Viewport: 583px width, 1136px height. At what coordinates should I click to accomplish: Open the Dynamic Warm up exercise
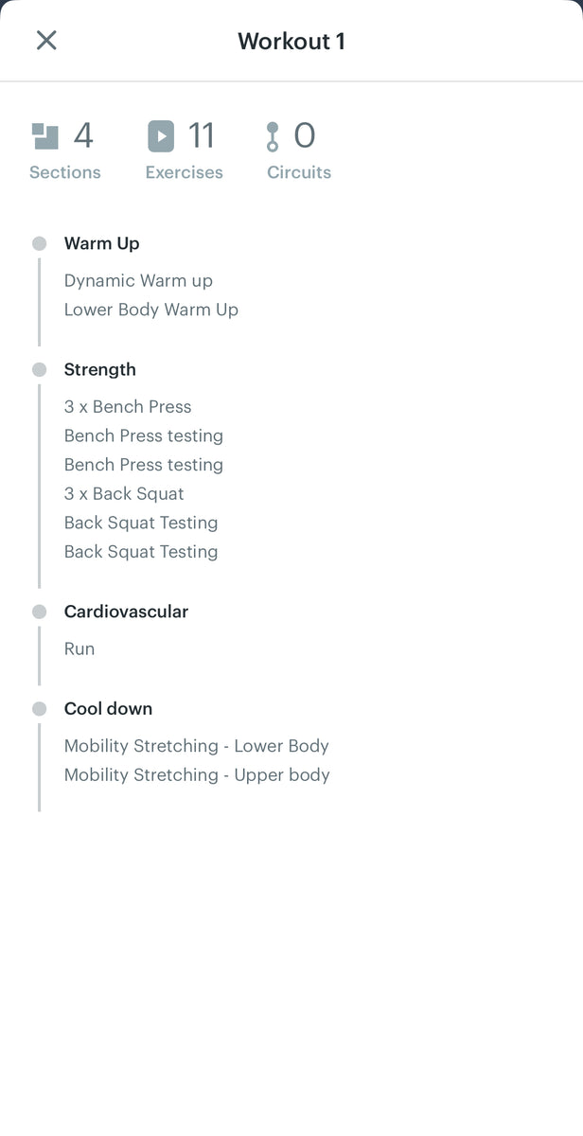point(138,280)
